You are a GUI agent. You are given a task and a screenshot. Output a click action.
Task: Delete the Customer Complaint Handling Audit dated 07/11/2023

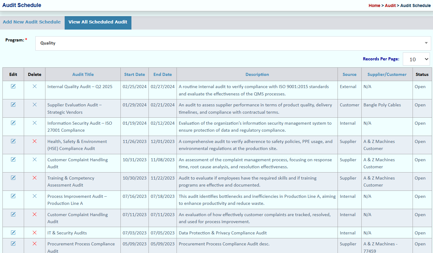click(34, 214)
